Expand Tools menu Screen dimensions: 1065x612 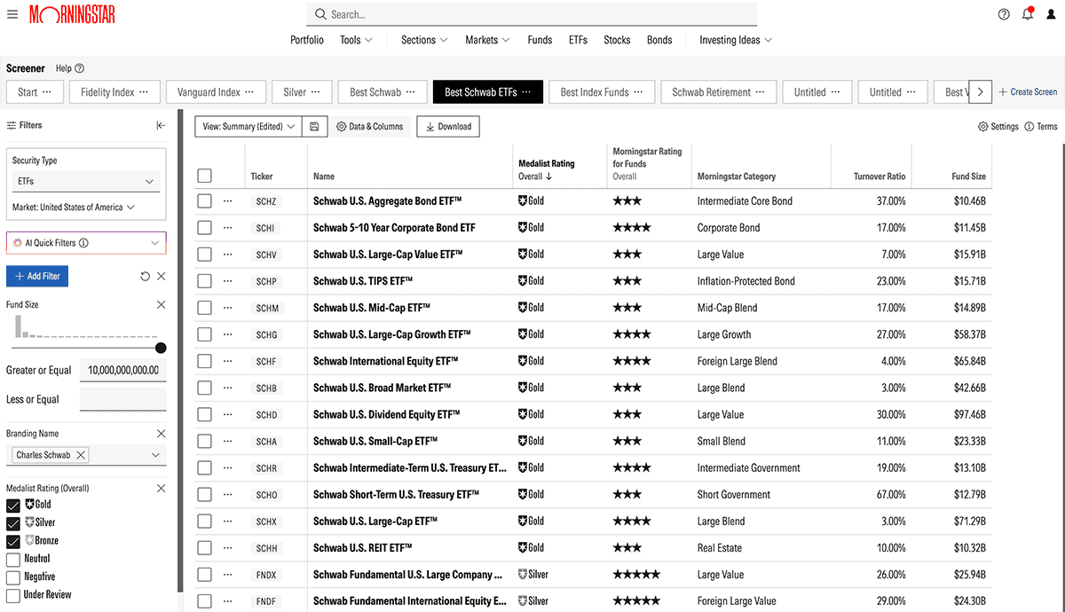pos(356,40)
